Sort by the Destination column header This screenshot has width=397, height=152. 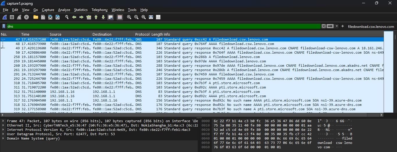click(x=113, y=34)
